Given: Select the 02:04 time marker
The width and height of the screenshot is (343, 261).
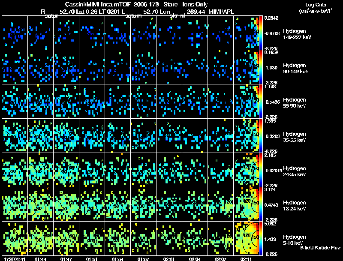Looking at the screenshot, I should click(195, 258).
